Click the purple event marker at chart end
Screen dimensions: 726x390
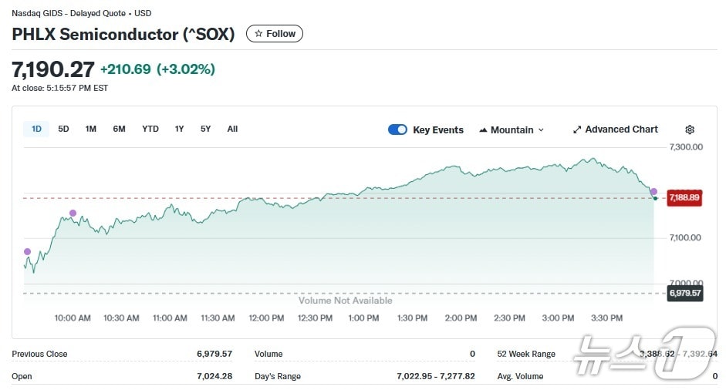[x=653, y=191]
